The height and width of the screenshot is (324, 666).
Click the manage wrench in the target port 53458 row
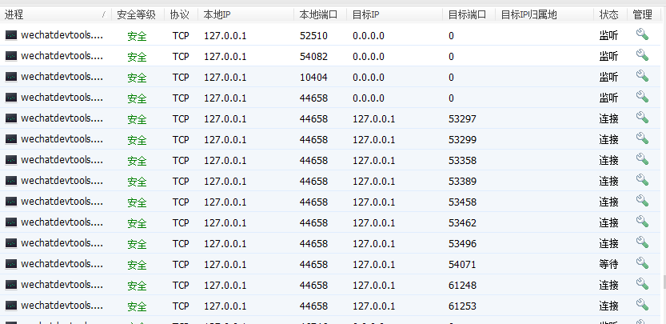coord(642,201)
